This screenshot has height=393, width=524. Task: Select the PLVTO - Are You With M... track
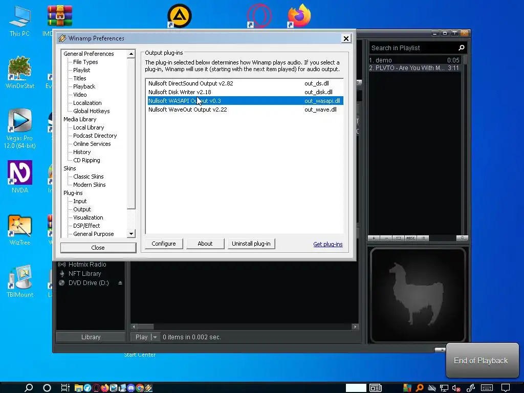click(x=414, y=68)
